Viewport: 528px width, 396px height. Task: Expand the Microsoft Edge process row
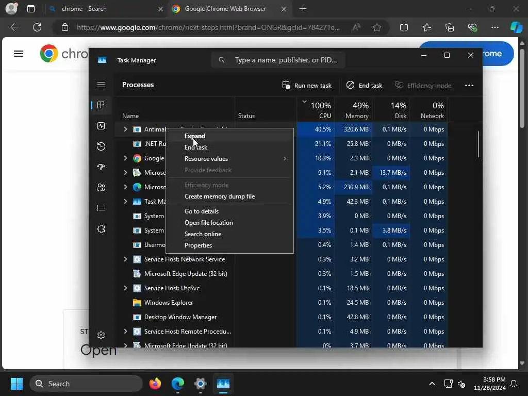click(125, 187)
